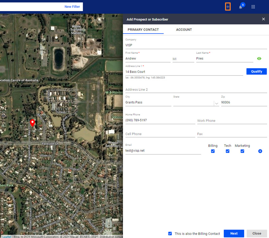
Task: Click the Work Phone field
Action: [232, 121]
